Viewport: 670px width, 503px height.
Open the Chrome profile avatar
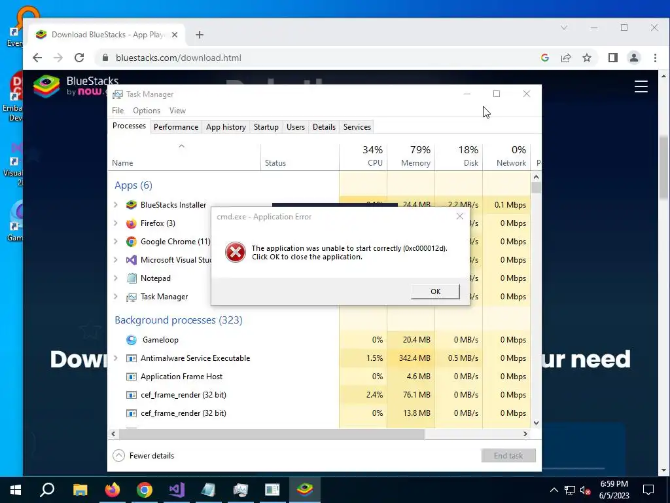(633, 58)
